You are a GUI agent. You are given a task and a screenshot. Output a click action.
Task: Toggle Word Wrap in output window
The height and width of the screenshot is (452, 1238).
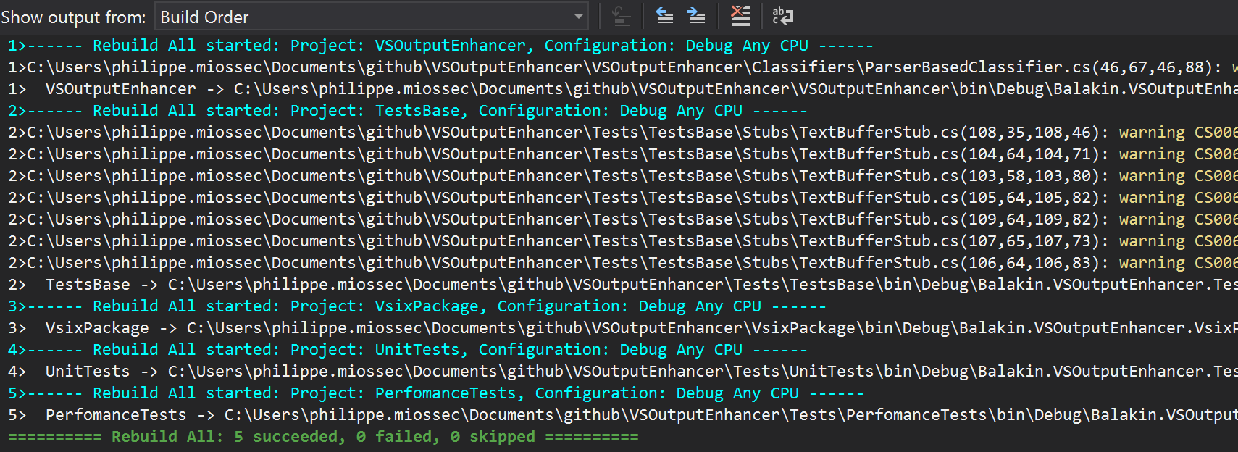783,16
